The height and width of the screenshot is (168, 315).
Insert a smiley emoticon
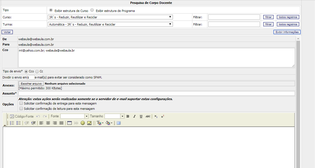[x=83, y=123]
